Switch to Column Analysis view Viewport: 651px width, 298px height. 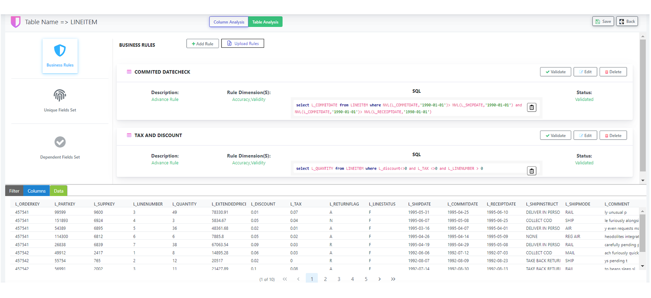pos(229,22)
